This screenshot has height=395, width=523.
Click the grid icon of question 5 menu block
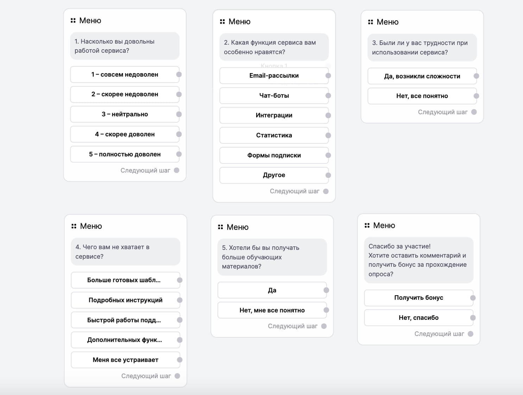click(x=221, y=227)
